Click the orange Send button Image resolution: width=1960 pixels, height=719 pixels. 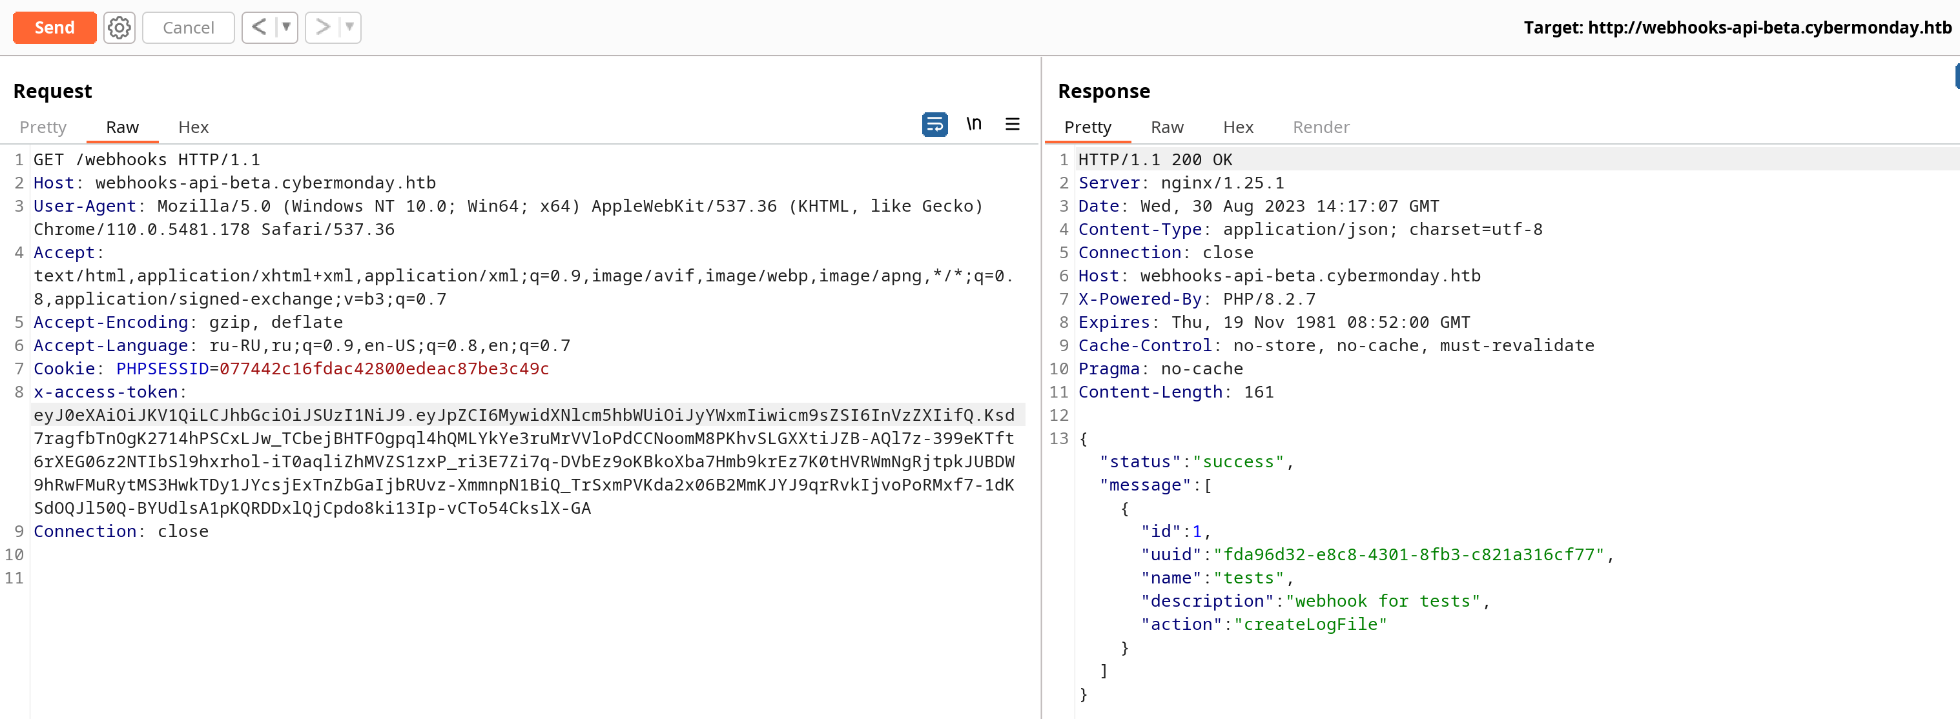(55, 28)
